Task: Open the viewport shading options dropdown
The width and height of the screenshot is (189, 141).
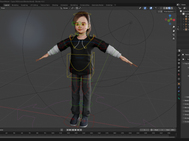Action: 174,8
